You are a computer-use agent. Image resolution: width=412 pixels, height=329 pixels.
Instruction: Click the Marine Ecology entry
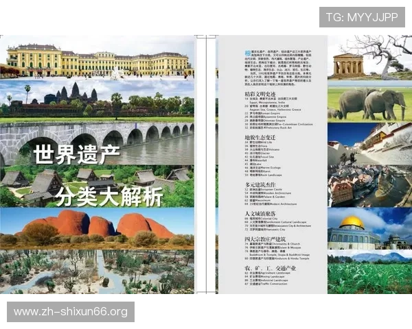[x=263, y=168]
